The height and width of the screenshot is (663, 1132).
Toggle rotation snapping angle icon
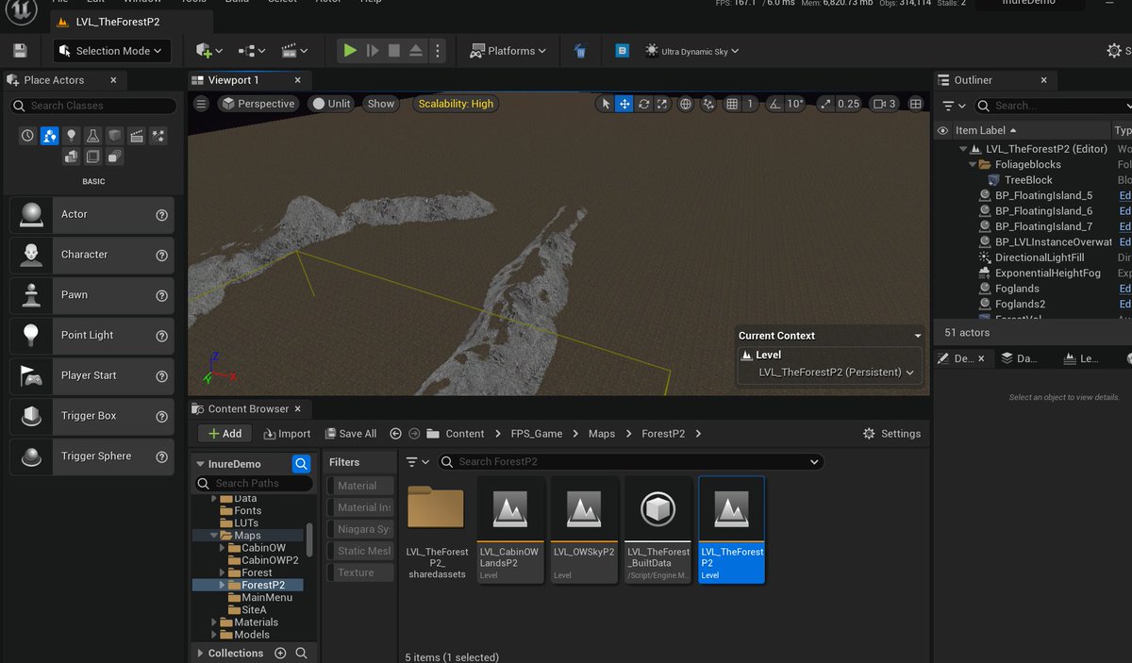coord(774,104)
